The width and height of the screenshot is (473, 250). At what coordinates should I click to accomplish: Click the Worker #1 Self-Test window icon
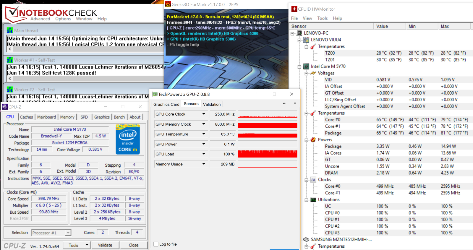click(10, 60)
